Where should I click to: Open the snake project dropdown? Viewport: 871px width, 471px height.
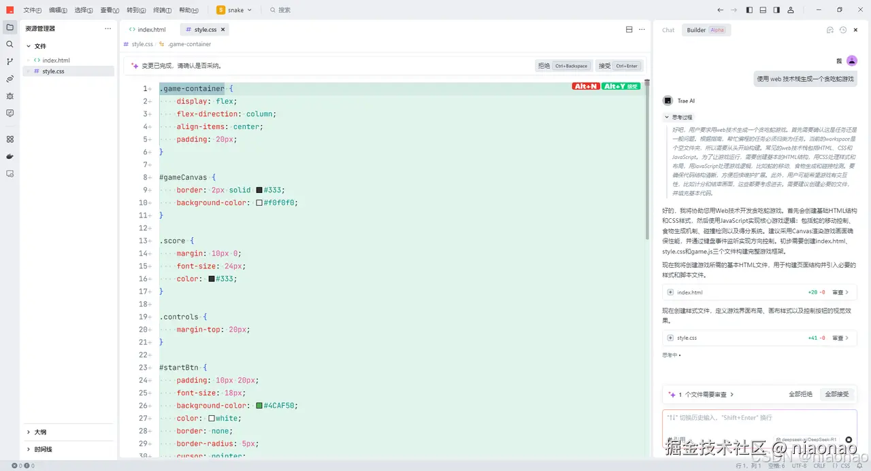click(x=234, y=10)
